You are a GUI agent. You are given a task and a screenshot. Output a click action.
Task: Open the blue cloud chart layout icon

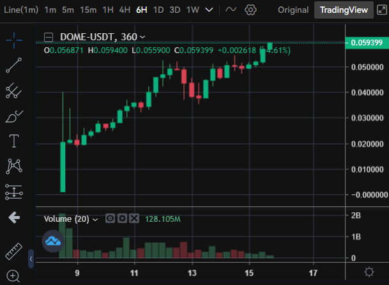53,241
